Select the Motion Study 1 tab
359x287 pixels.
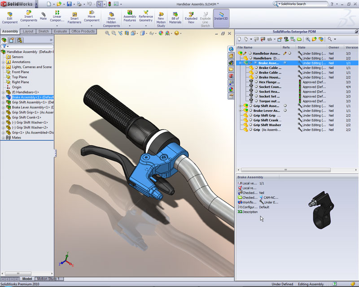point(48,279)
